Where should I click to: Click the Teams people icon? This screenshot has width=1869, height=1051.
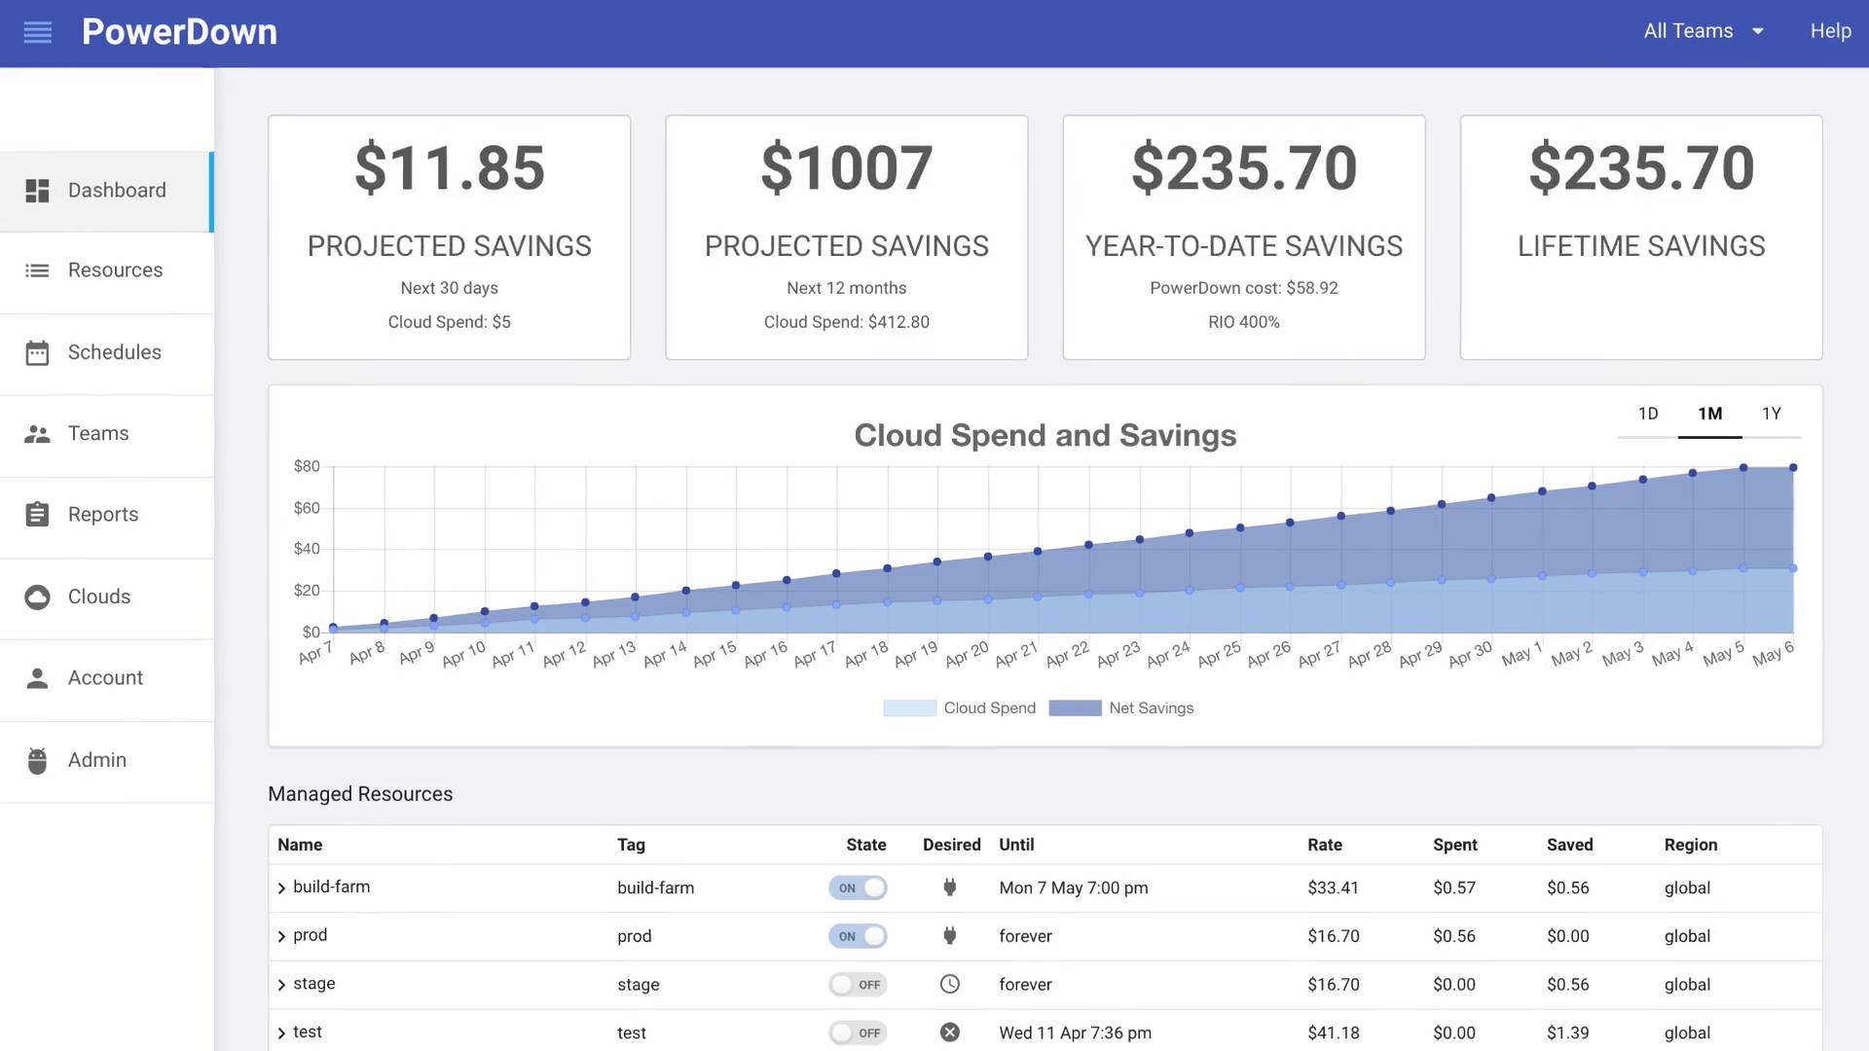[x=37, y=434]
